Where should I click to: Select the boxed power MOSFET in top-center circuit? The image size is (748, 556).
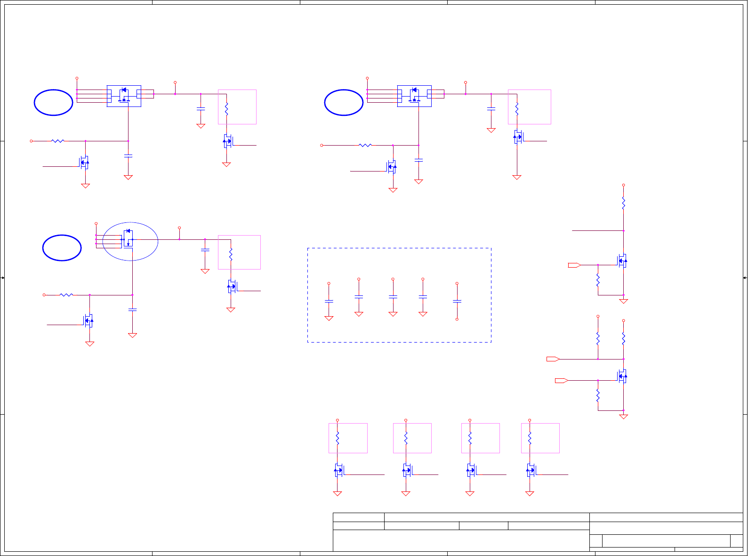tap(414, 96)
